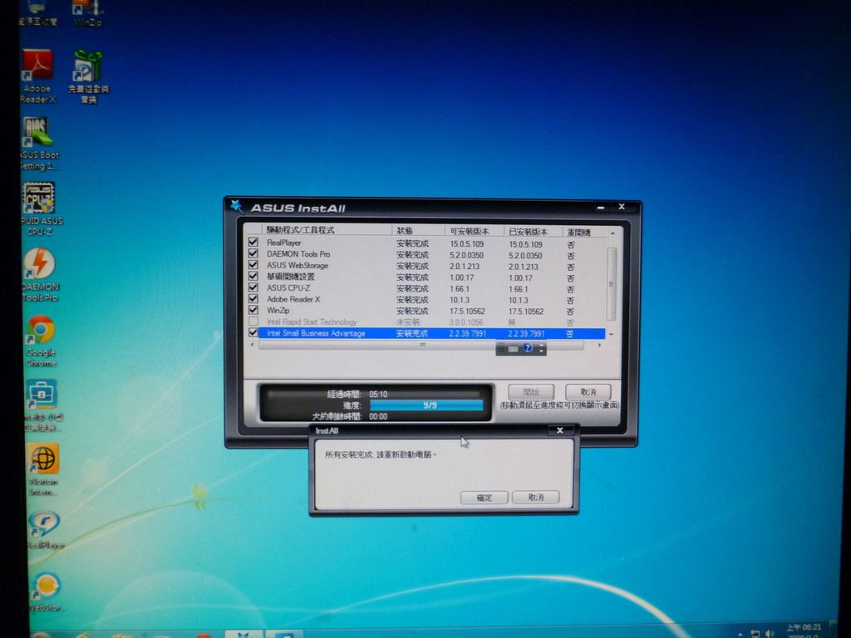Click the down arrow of the list scrollbar
The width and height of the screenshot is (851, 638).
pyautogui.click(x=612, y=334)
